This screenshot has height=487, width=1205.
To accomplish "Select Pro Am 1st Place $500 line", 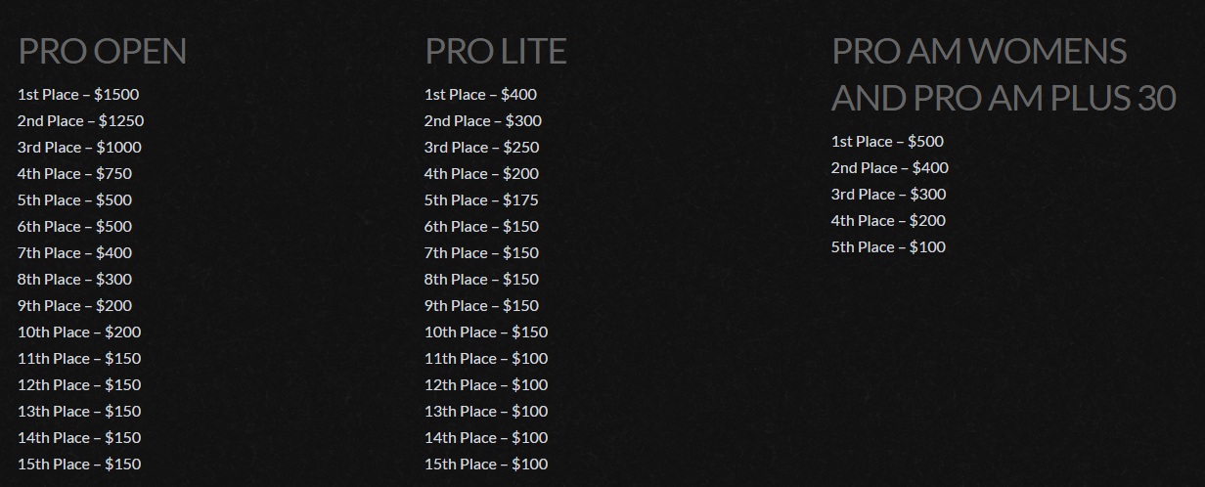I will click(887, 142).
